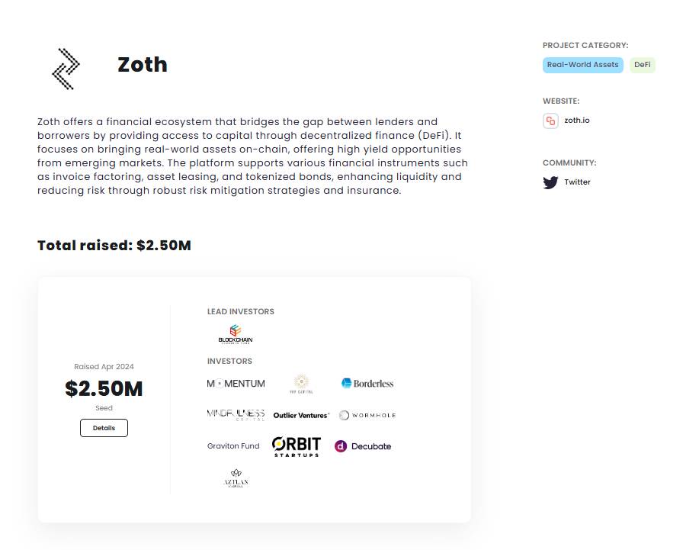Image resolution: width=699 pixels, height=550 pixels.
Task: Click the website link icon
Action: tap(550, 121)
